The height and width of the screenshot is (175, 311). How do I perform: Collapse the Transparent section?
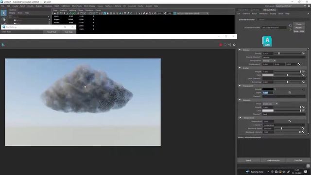[x=240, y=86]
